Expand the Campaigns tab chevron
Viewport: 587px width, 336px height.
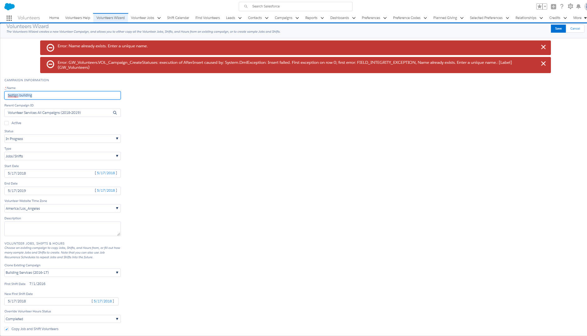click(297, 18)
